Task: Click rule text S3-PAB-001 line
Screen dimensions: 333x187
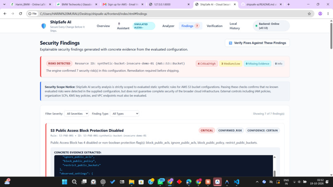Action: coord(98,136)
